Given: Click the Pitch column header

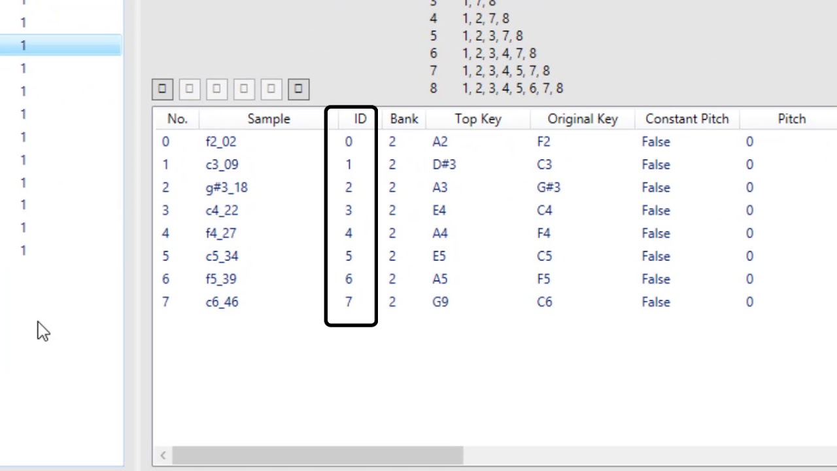Looking at the screenshot, I should [791, 119].
